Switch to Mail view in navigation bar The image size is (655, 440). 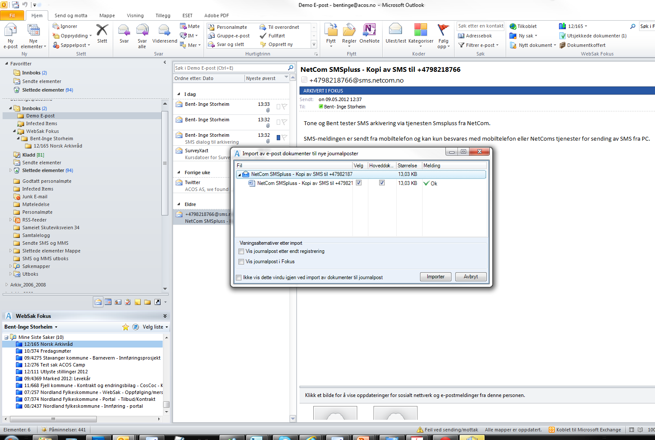click(x=98, y=302)
